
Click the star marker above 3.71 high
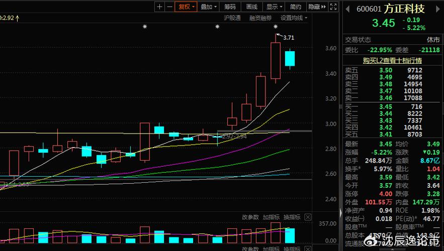tap(276, 27)
